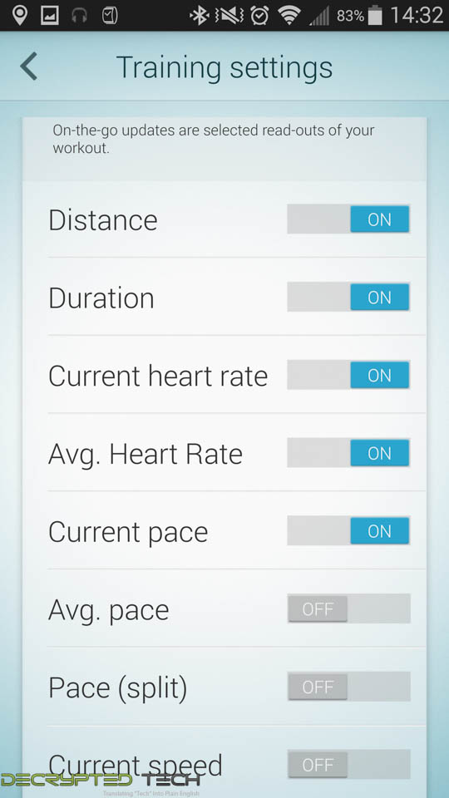Switch off Current pace updates
The width and height of the screenshot is (449, 798).
pyautogui.click(x=348, y=531)
